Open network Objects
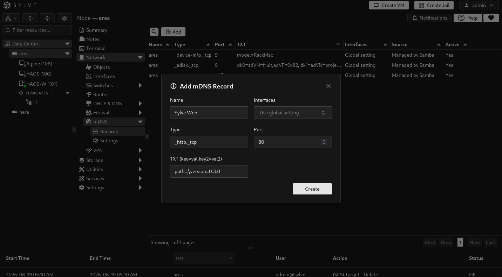Screen dimensions: 502x277 [101, 67]
